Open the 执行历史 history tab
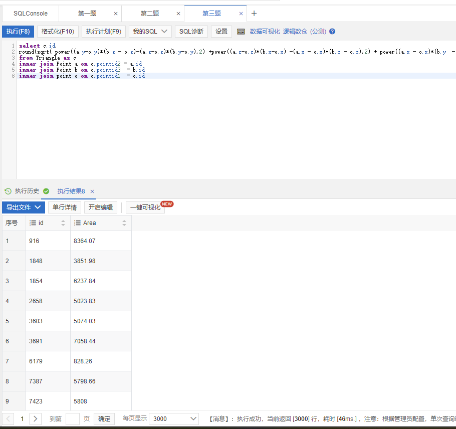Viewport: 456px width, 429px height. point(27,191)
